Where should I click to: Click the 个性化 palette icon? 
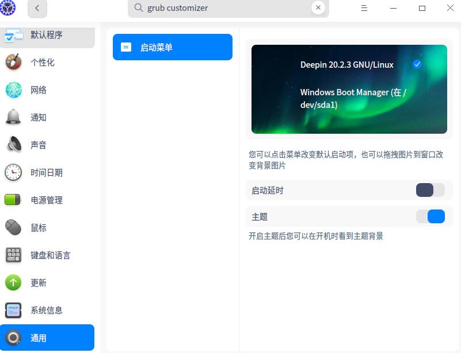13,62
